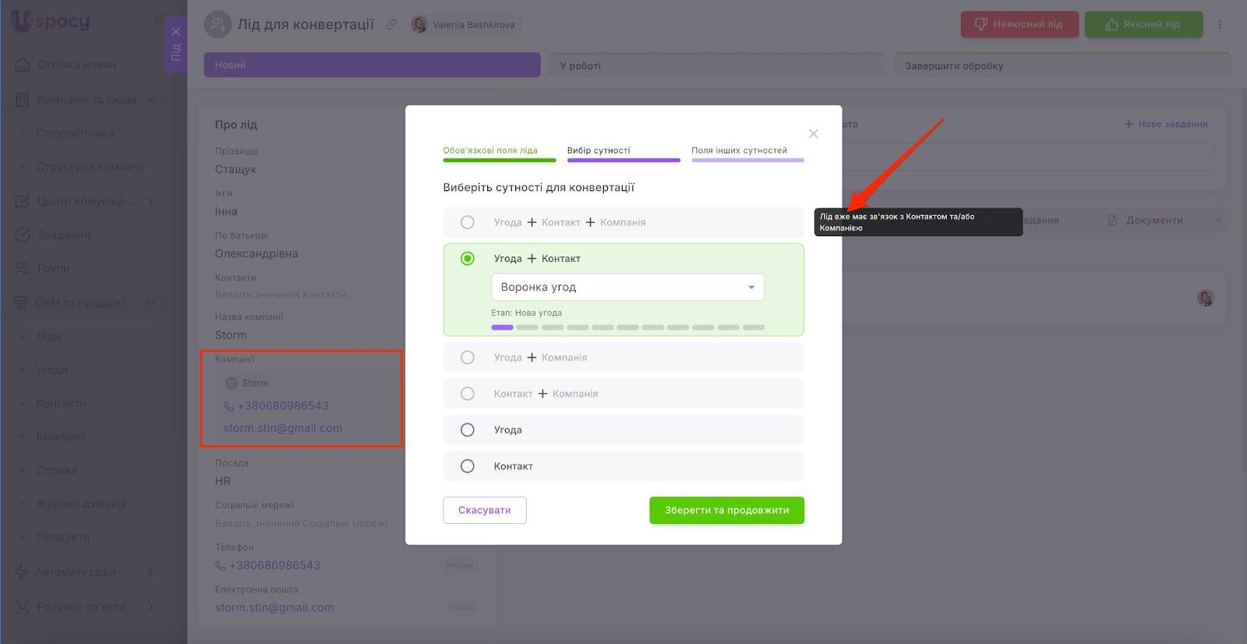This screenshot has height=644, width=1247.
Task: Click the Скасувати button
Action: click(x=485, y=511)
